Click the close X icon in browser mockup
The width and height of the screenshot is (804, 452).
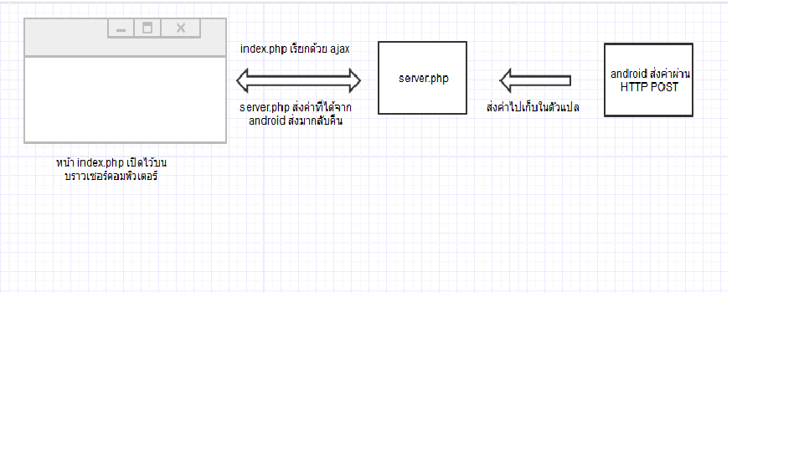pos(181,28)
